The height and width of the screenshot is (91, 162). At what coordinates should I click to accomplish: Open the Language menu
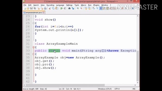click(60, 5)
